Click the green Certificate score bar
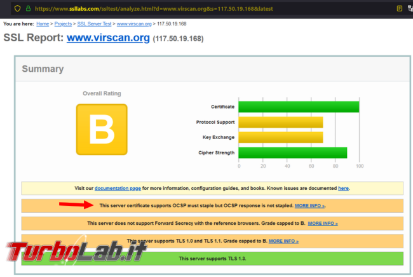This screenshot has height=277, width=413. pyautogui.click(x=299, y=107)
